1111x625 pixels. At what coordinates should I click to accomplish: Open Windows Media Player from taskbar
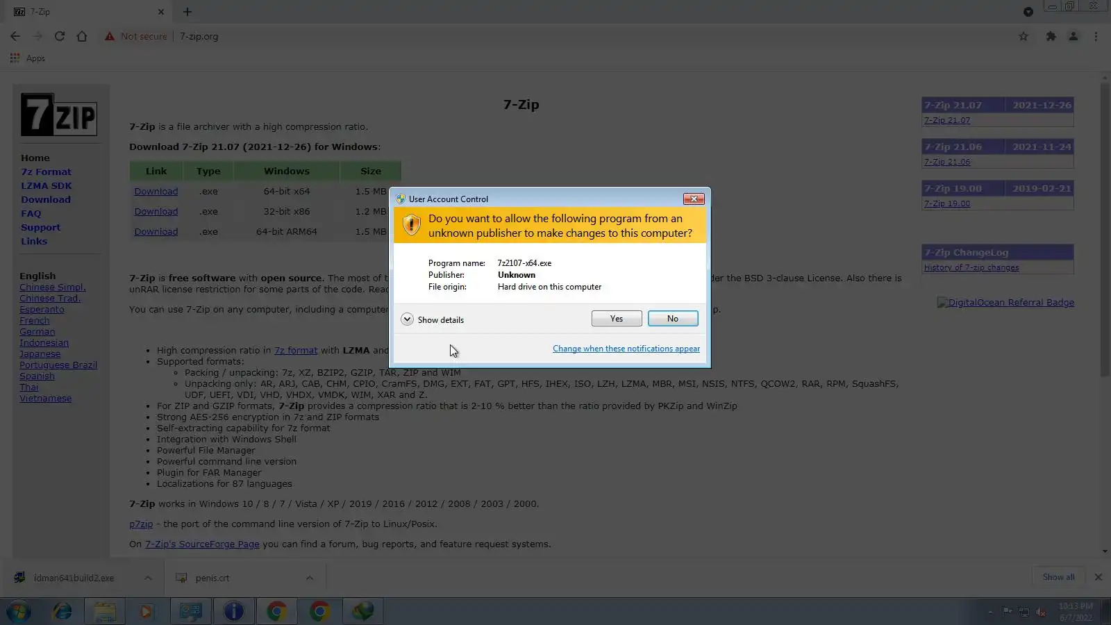[x=147, y=612]
